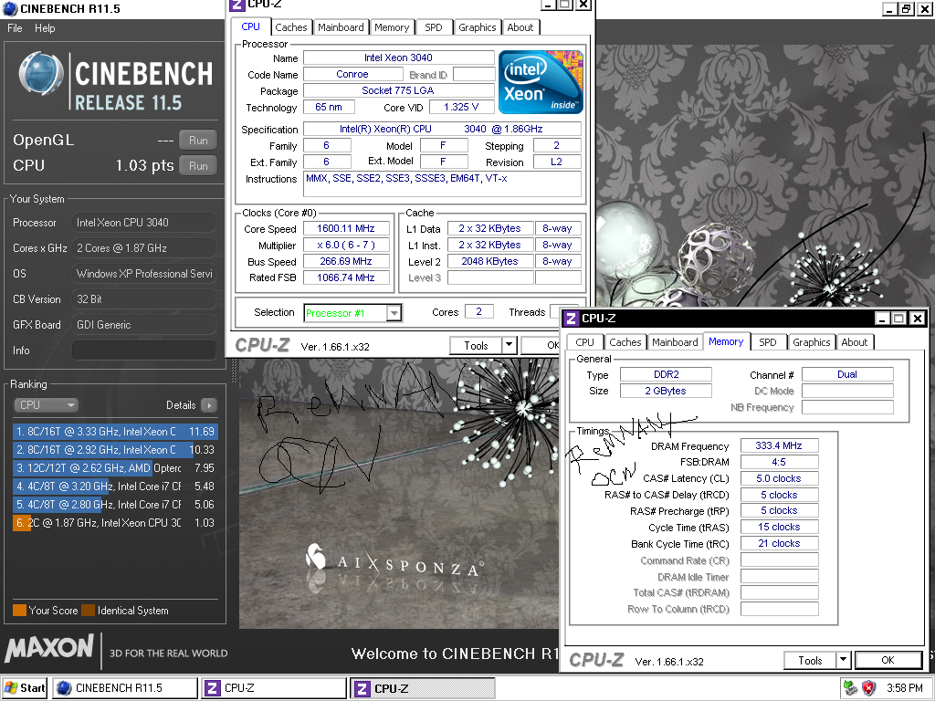
Task: Open About tab in CPU-Z Memory window
Action: pos(854,342)
